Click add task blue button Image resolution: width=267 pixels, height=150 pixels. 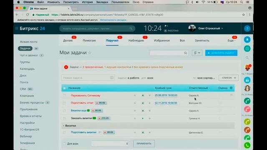(221, 53)
